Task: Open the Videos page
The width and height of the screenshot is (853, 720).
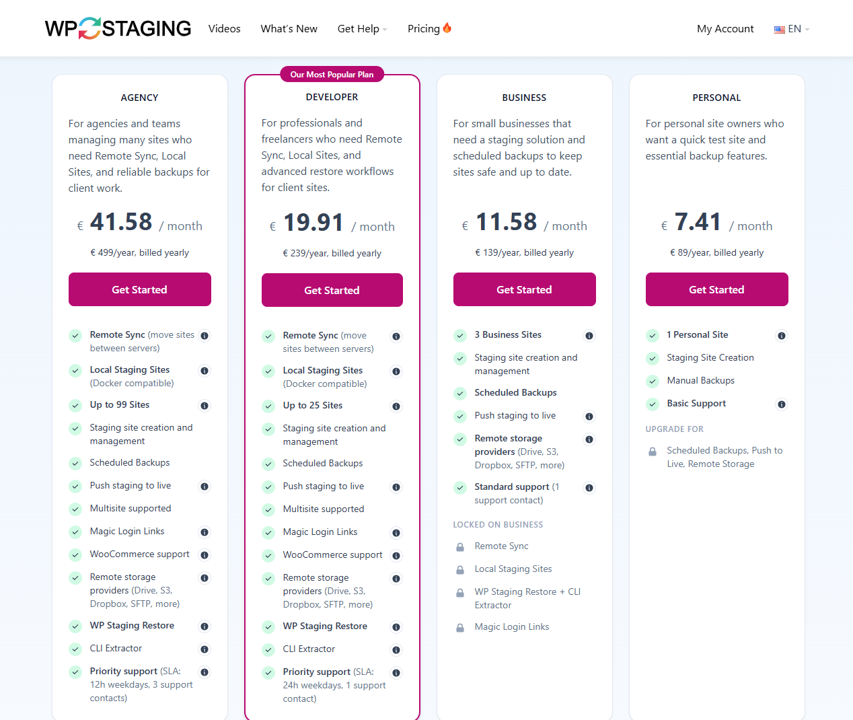Action: (225, 29)
